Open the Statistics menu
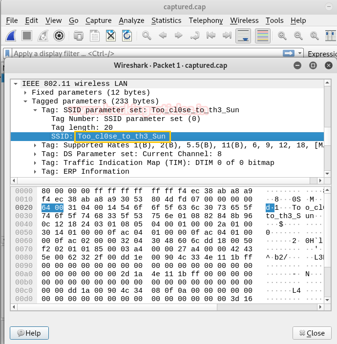The width and height of the screenshot is (337, 344). tap(166, 20)
